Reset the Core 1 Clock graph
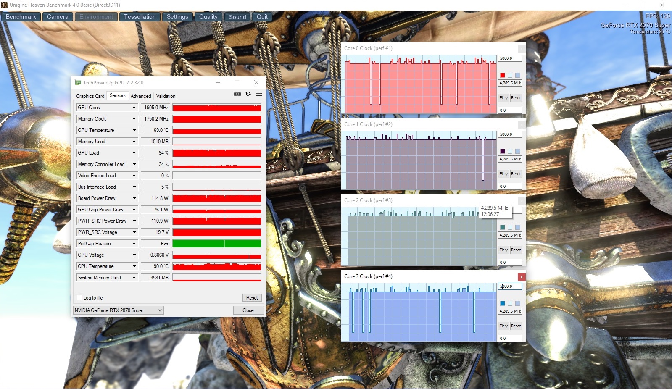Screen dimensions: 672x389 click(x=516, y=174)
